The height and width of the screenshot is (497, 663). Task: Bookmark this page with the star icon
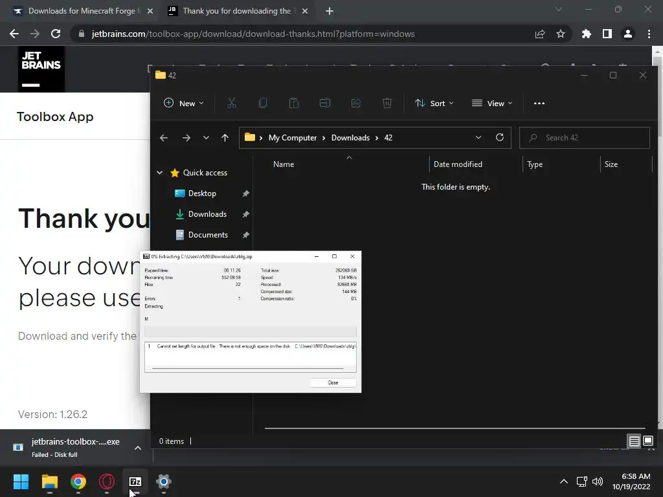point(561,34)
